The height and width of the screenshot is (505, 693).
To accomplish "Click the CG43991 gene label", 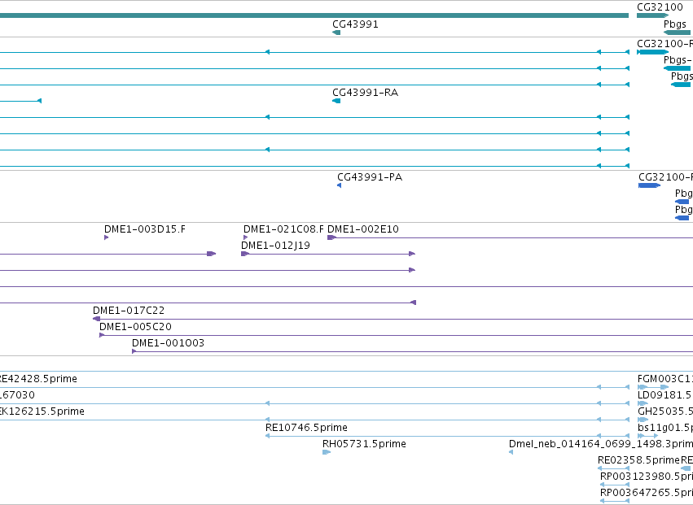I will [355, 24].
